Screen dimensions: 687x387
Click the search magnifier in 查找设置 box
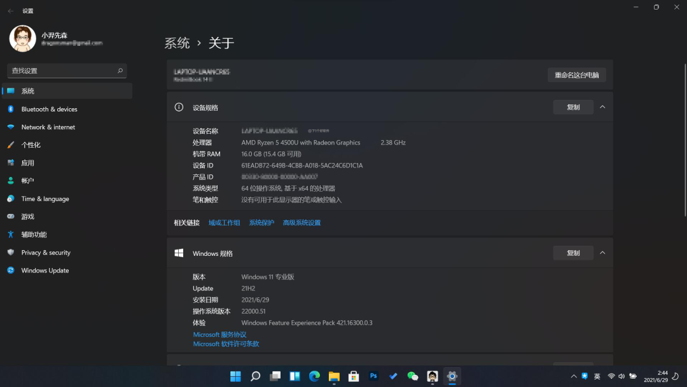point(120,71)
